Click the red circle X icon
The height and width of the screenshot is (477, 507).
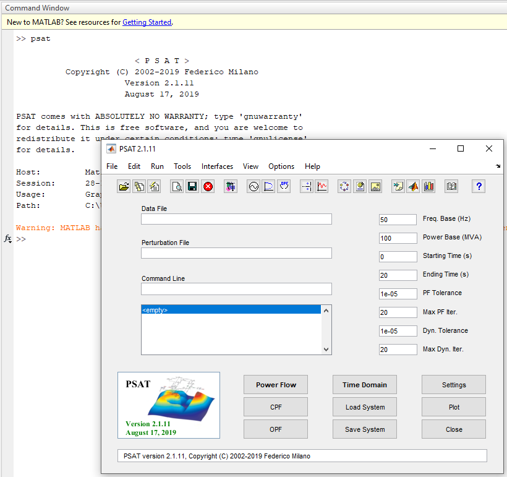(208, 186)
